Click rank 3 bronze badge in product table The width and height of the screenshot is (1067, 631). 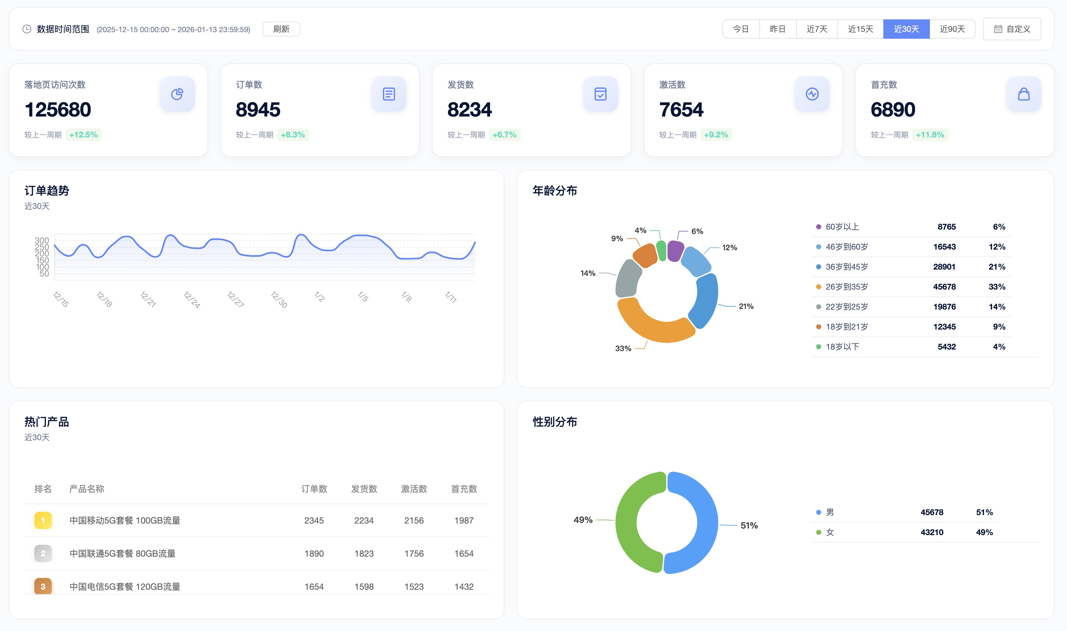pyautogui.click(x=43, y=586)
